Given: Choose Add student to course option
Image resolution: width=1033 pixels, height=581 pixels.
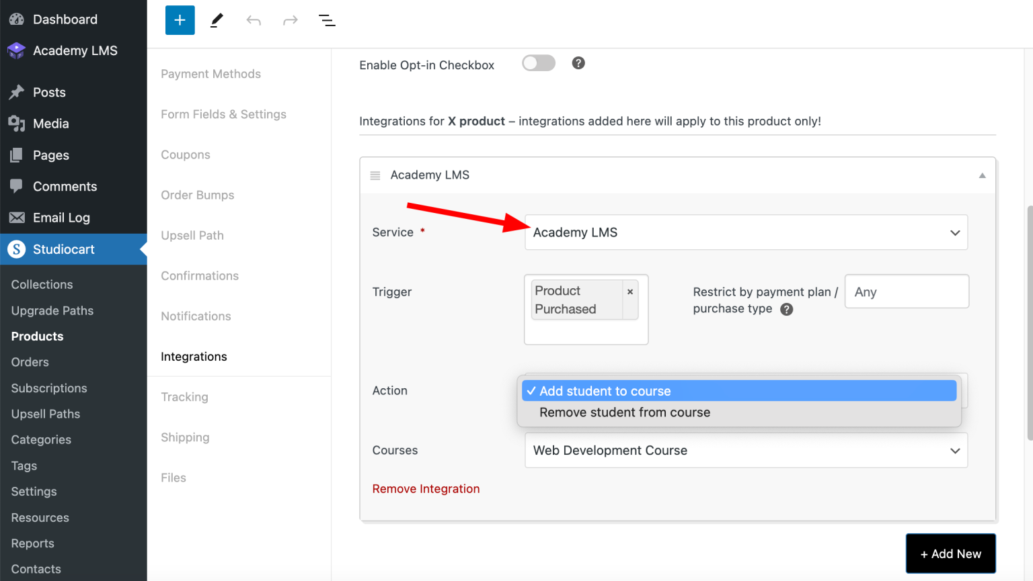Looking at the screenshot, I should (739, 391).
